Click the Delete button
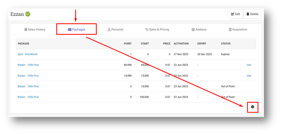This screenshot has width=281, height=134. pyautogui.click(x=252, y=14)
